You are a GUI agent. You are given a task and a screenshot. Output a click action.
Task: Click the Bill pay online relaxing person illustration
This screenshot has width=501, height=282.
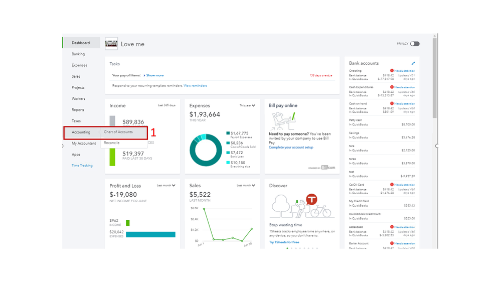pos(284,120)
